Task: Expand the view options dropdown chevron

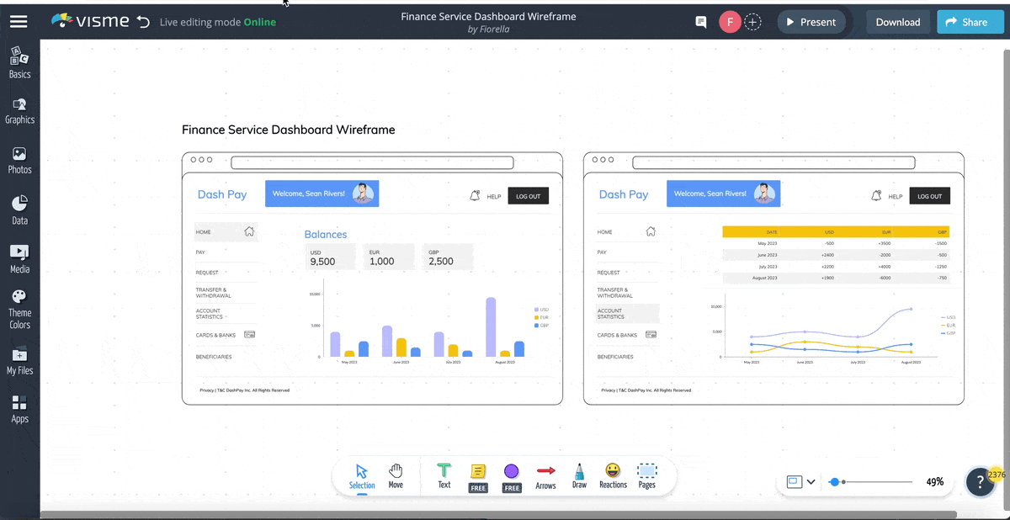Action: click(811, 482)
